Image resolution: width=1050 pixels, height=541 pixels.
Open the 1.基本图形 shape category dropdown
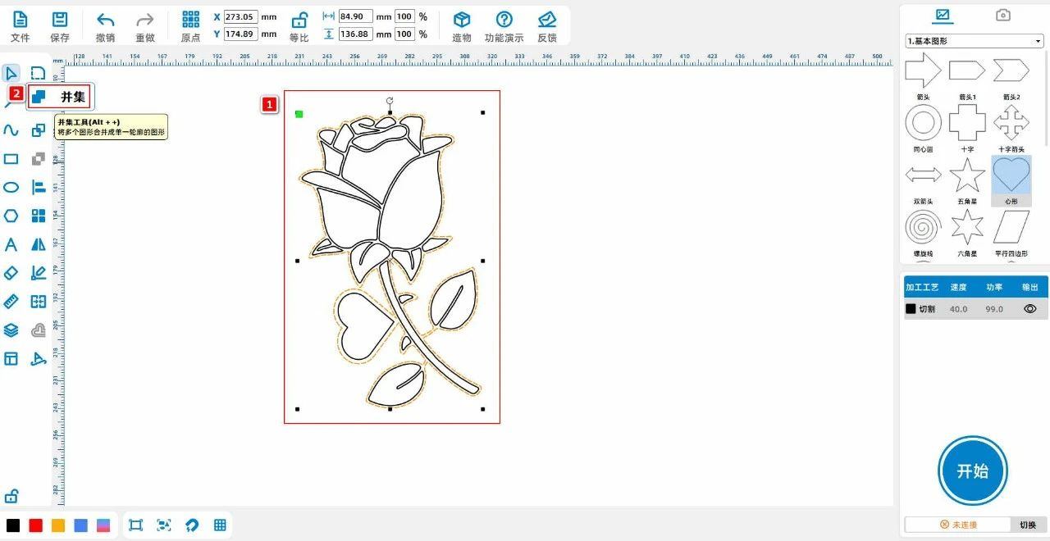click(x=974, y=41)
